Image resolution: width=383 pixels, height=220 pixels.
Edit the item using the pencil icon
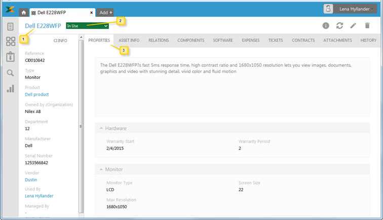coord(353,26)
